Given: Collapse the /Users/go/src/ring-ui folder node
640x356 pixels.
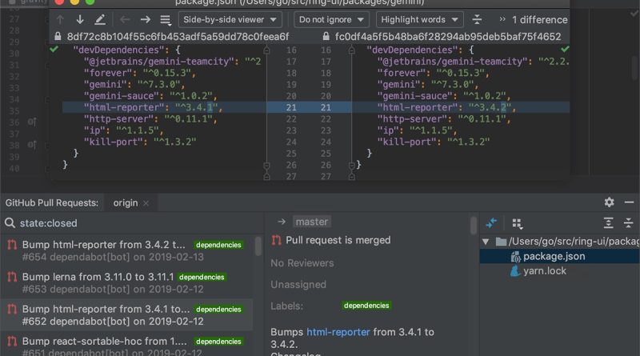Looking at the screenshot, I should [x=486, y=242].
